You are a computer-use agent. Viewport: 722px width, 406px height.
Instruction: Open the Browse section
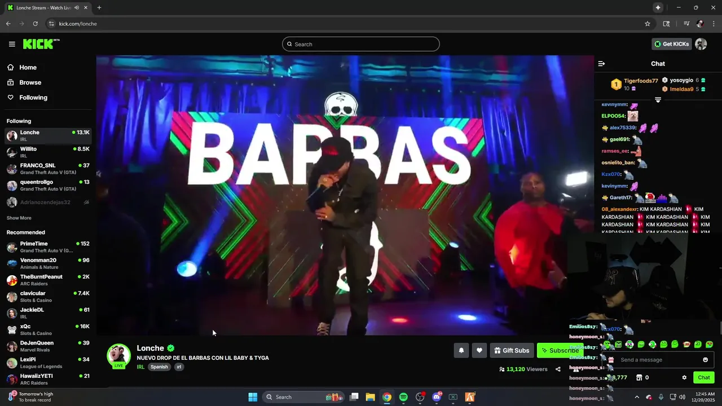click(30, 82)
